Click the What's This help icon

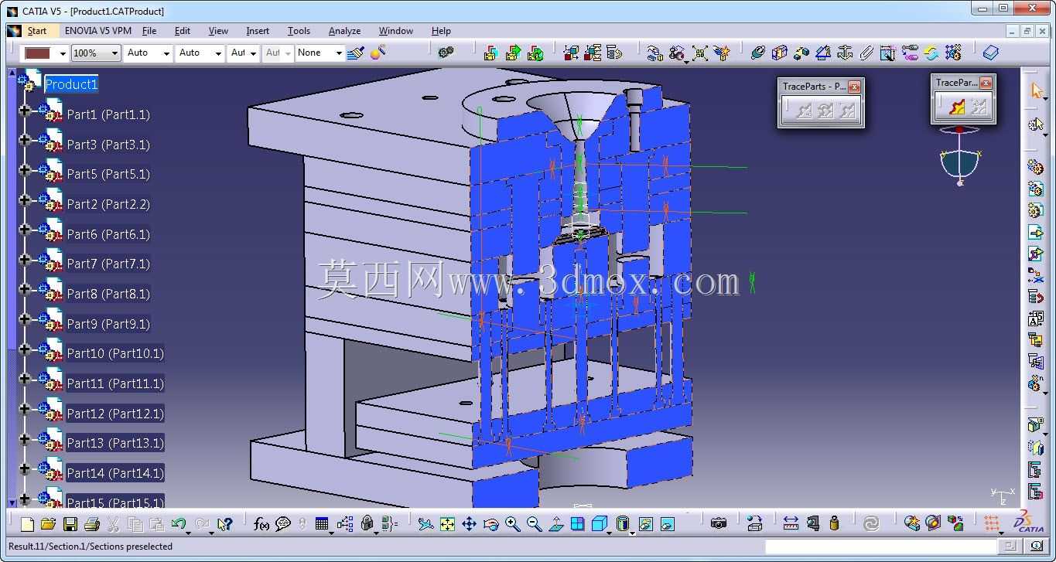(x=225, y=524)
